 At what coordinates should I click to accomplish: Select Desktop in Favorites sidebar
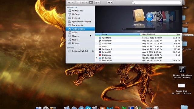tap(80, 18)
